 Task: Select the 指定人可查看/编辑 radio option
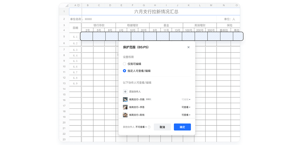(124, 71)
